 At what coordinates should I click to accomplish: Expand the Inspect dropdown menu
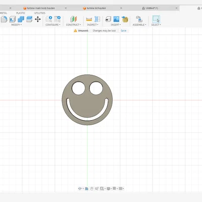click(92, 25)
